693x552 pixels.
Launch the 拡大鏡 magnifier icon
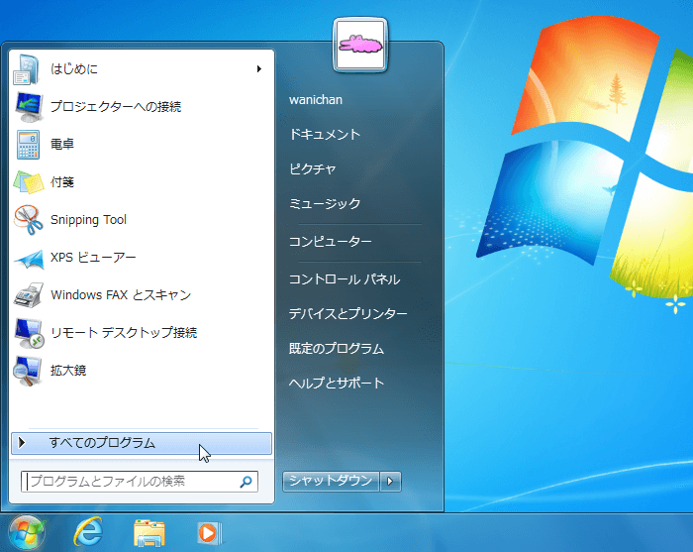28,371
